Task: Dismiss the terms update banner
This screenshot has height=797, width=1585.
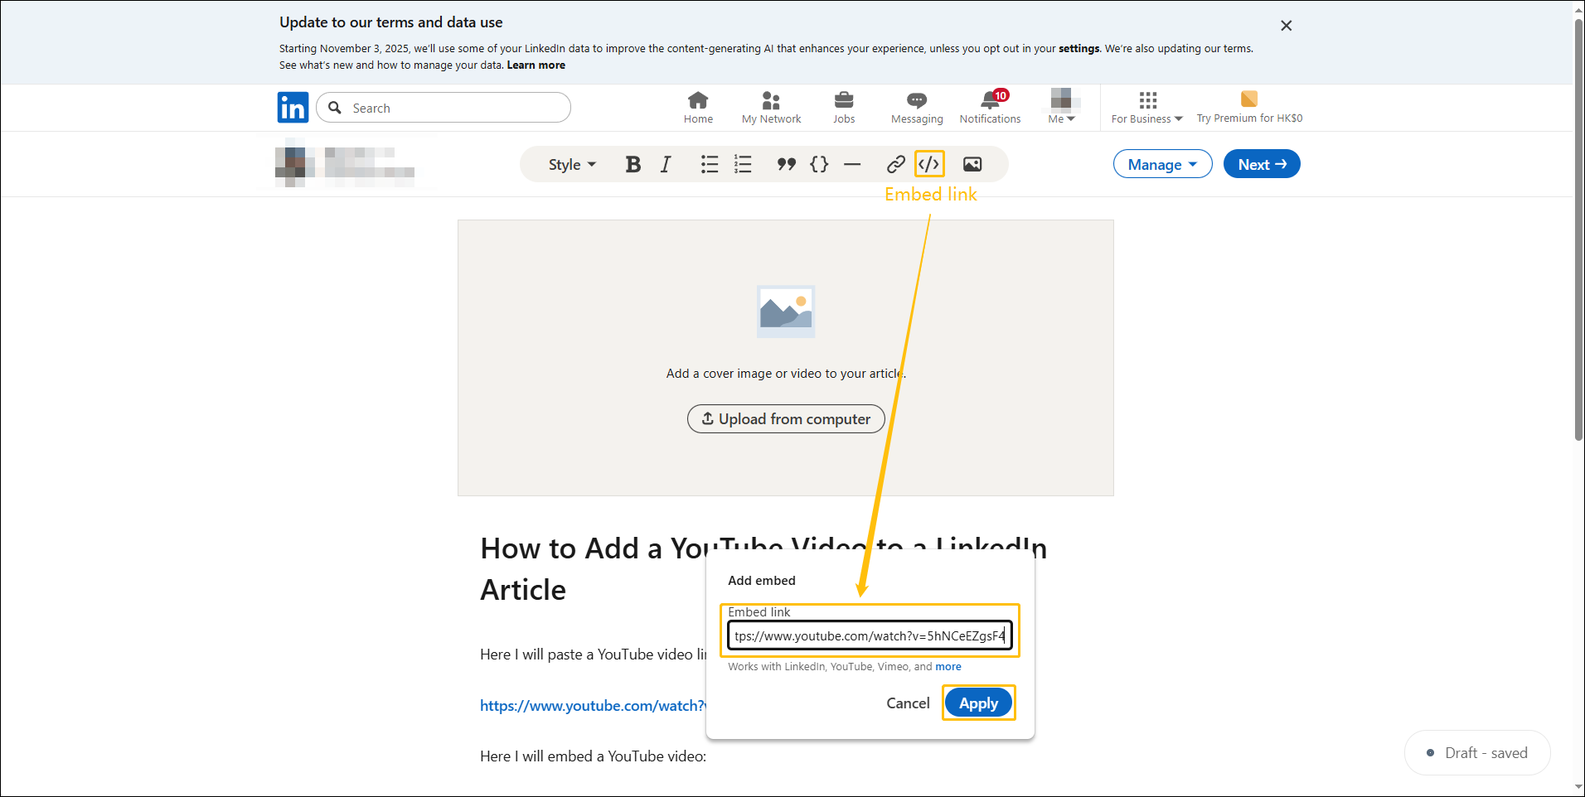Action: (1286, 26)
